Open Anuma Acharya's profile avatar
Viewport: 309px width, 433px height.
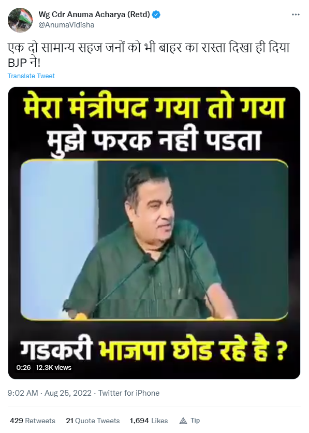pos(20,20)
